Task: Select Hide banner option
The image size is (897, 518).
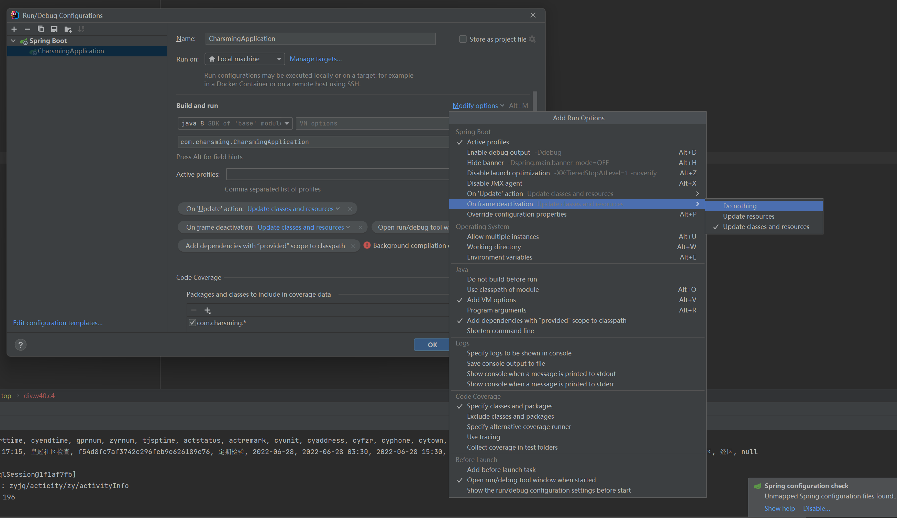Action: [577, 163]
